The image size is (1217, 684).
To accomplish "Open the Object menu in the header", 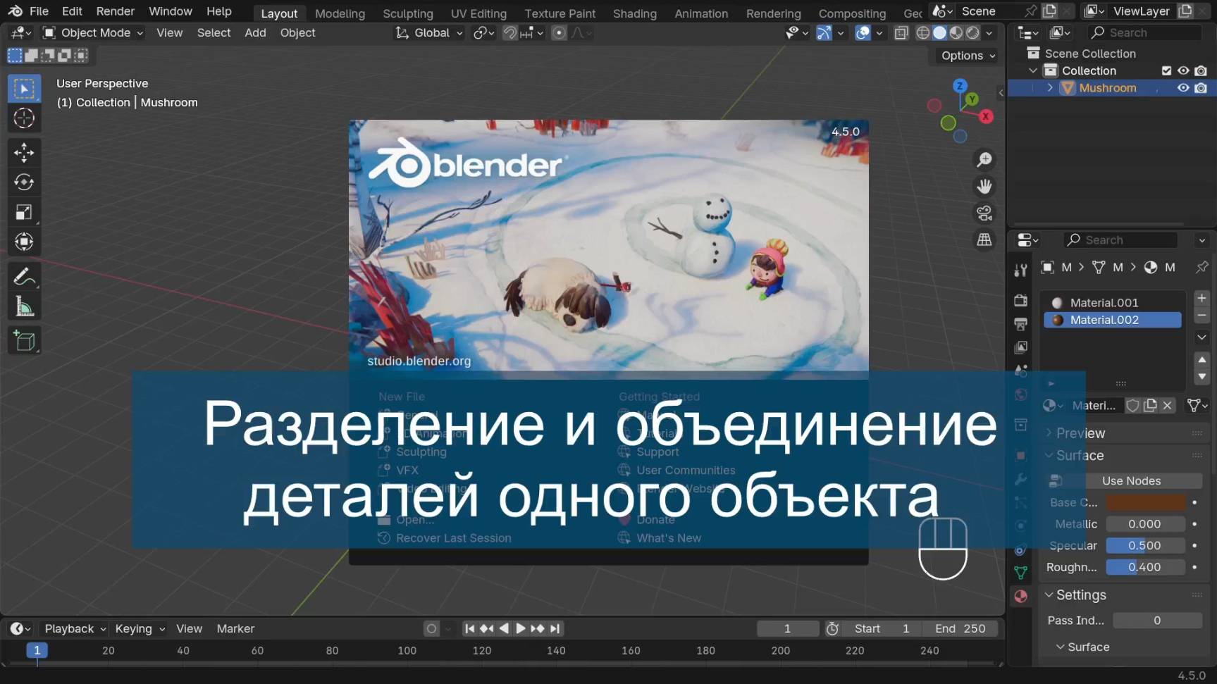I will (297, 32).
